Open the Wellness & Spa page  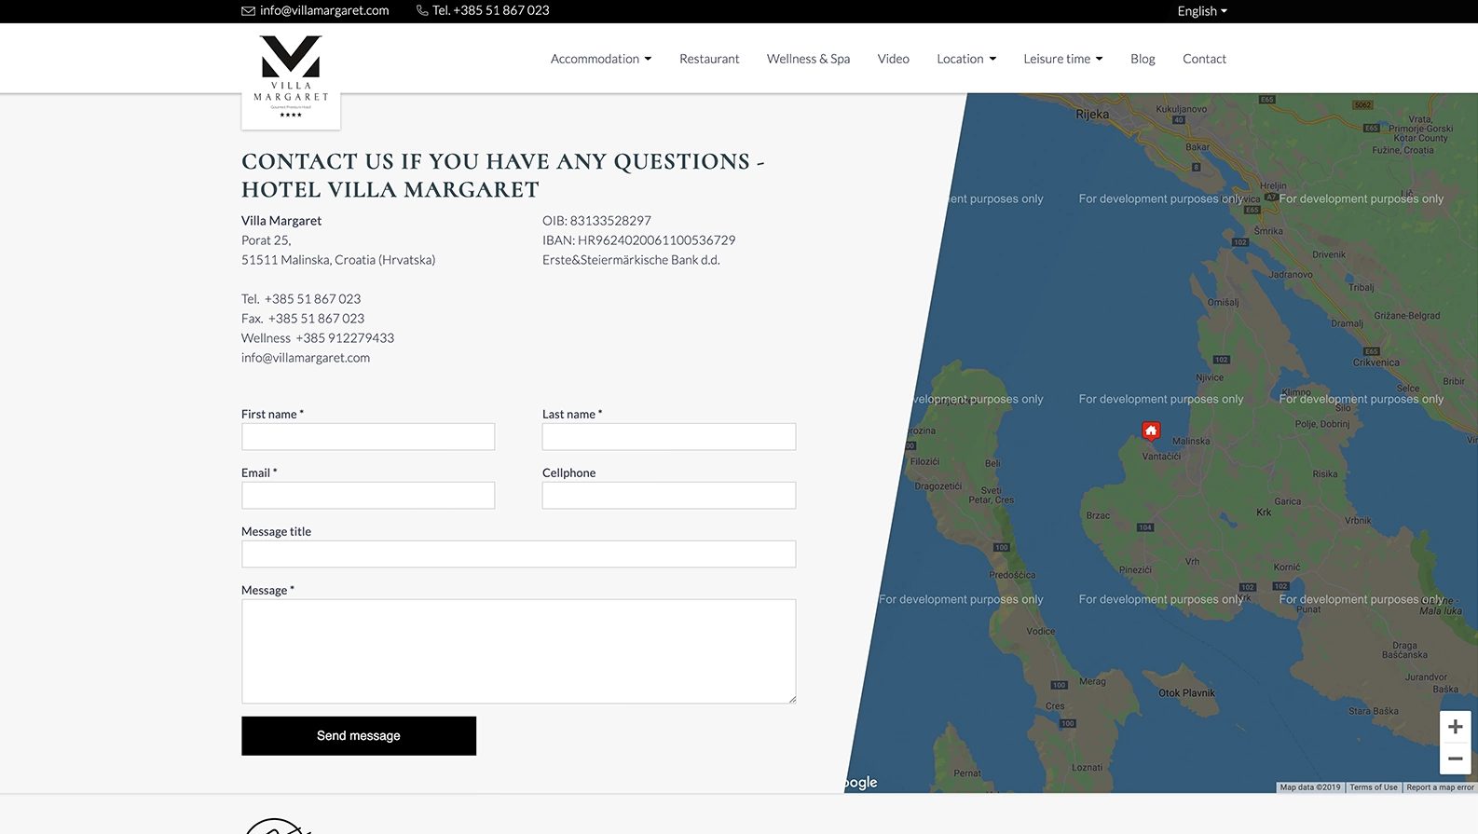tap(808, 59)
